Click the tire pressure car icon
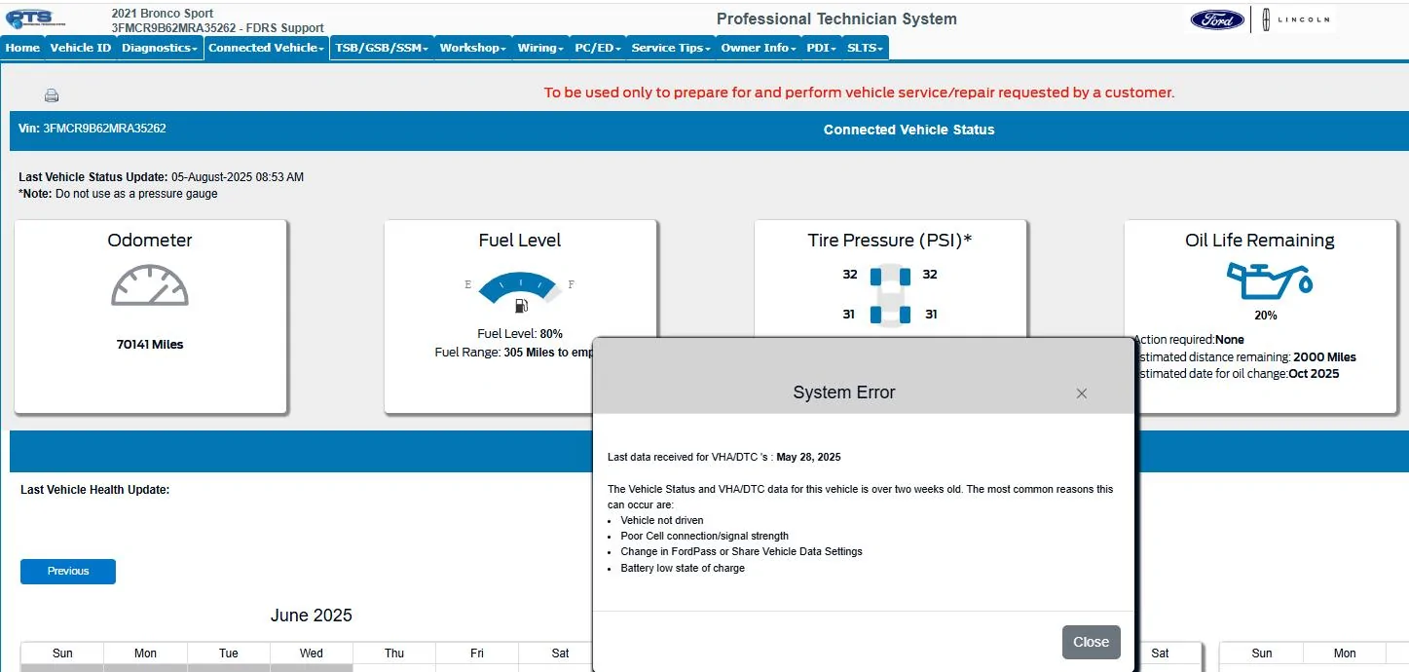 (x=890, y=294)
